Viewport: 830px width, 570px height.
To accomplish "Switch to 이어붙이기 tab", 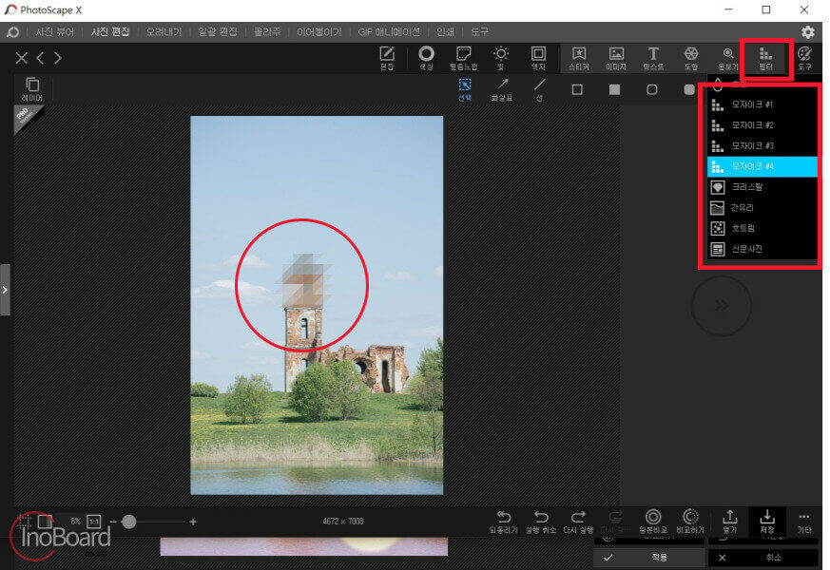I will click(x=319, y=32).
